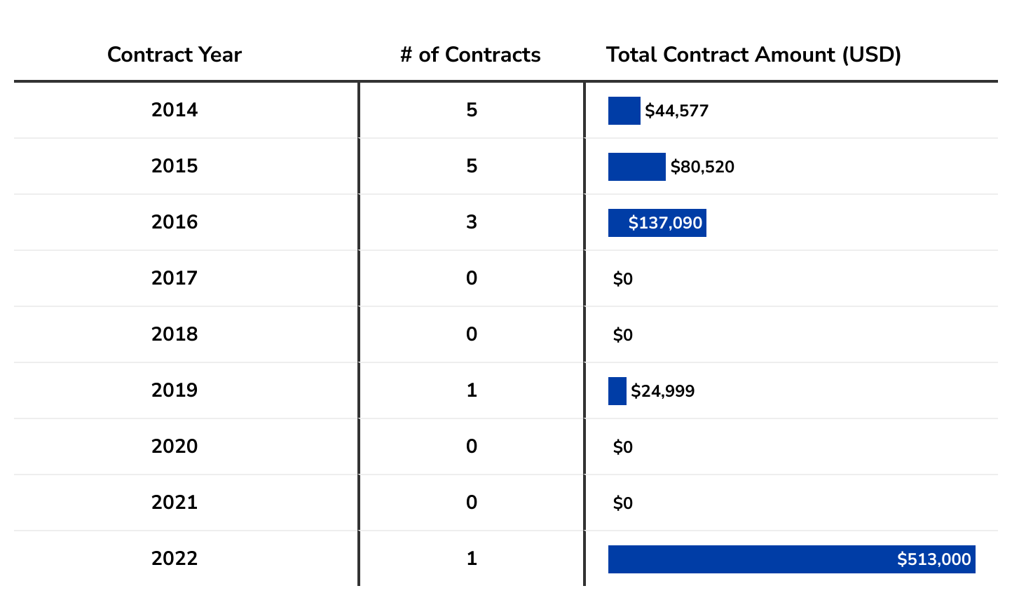Click the blue bar beside $80,520
1012x600 pixels.
point(636,167)
